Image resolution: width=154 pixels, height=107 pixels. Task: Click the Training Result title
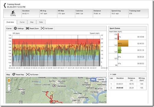(14, 4)
